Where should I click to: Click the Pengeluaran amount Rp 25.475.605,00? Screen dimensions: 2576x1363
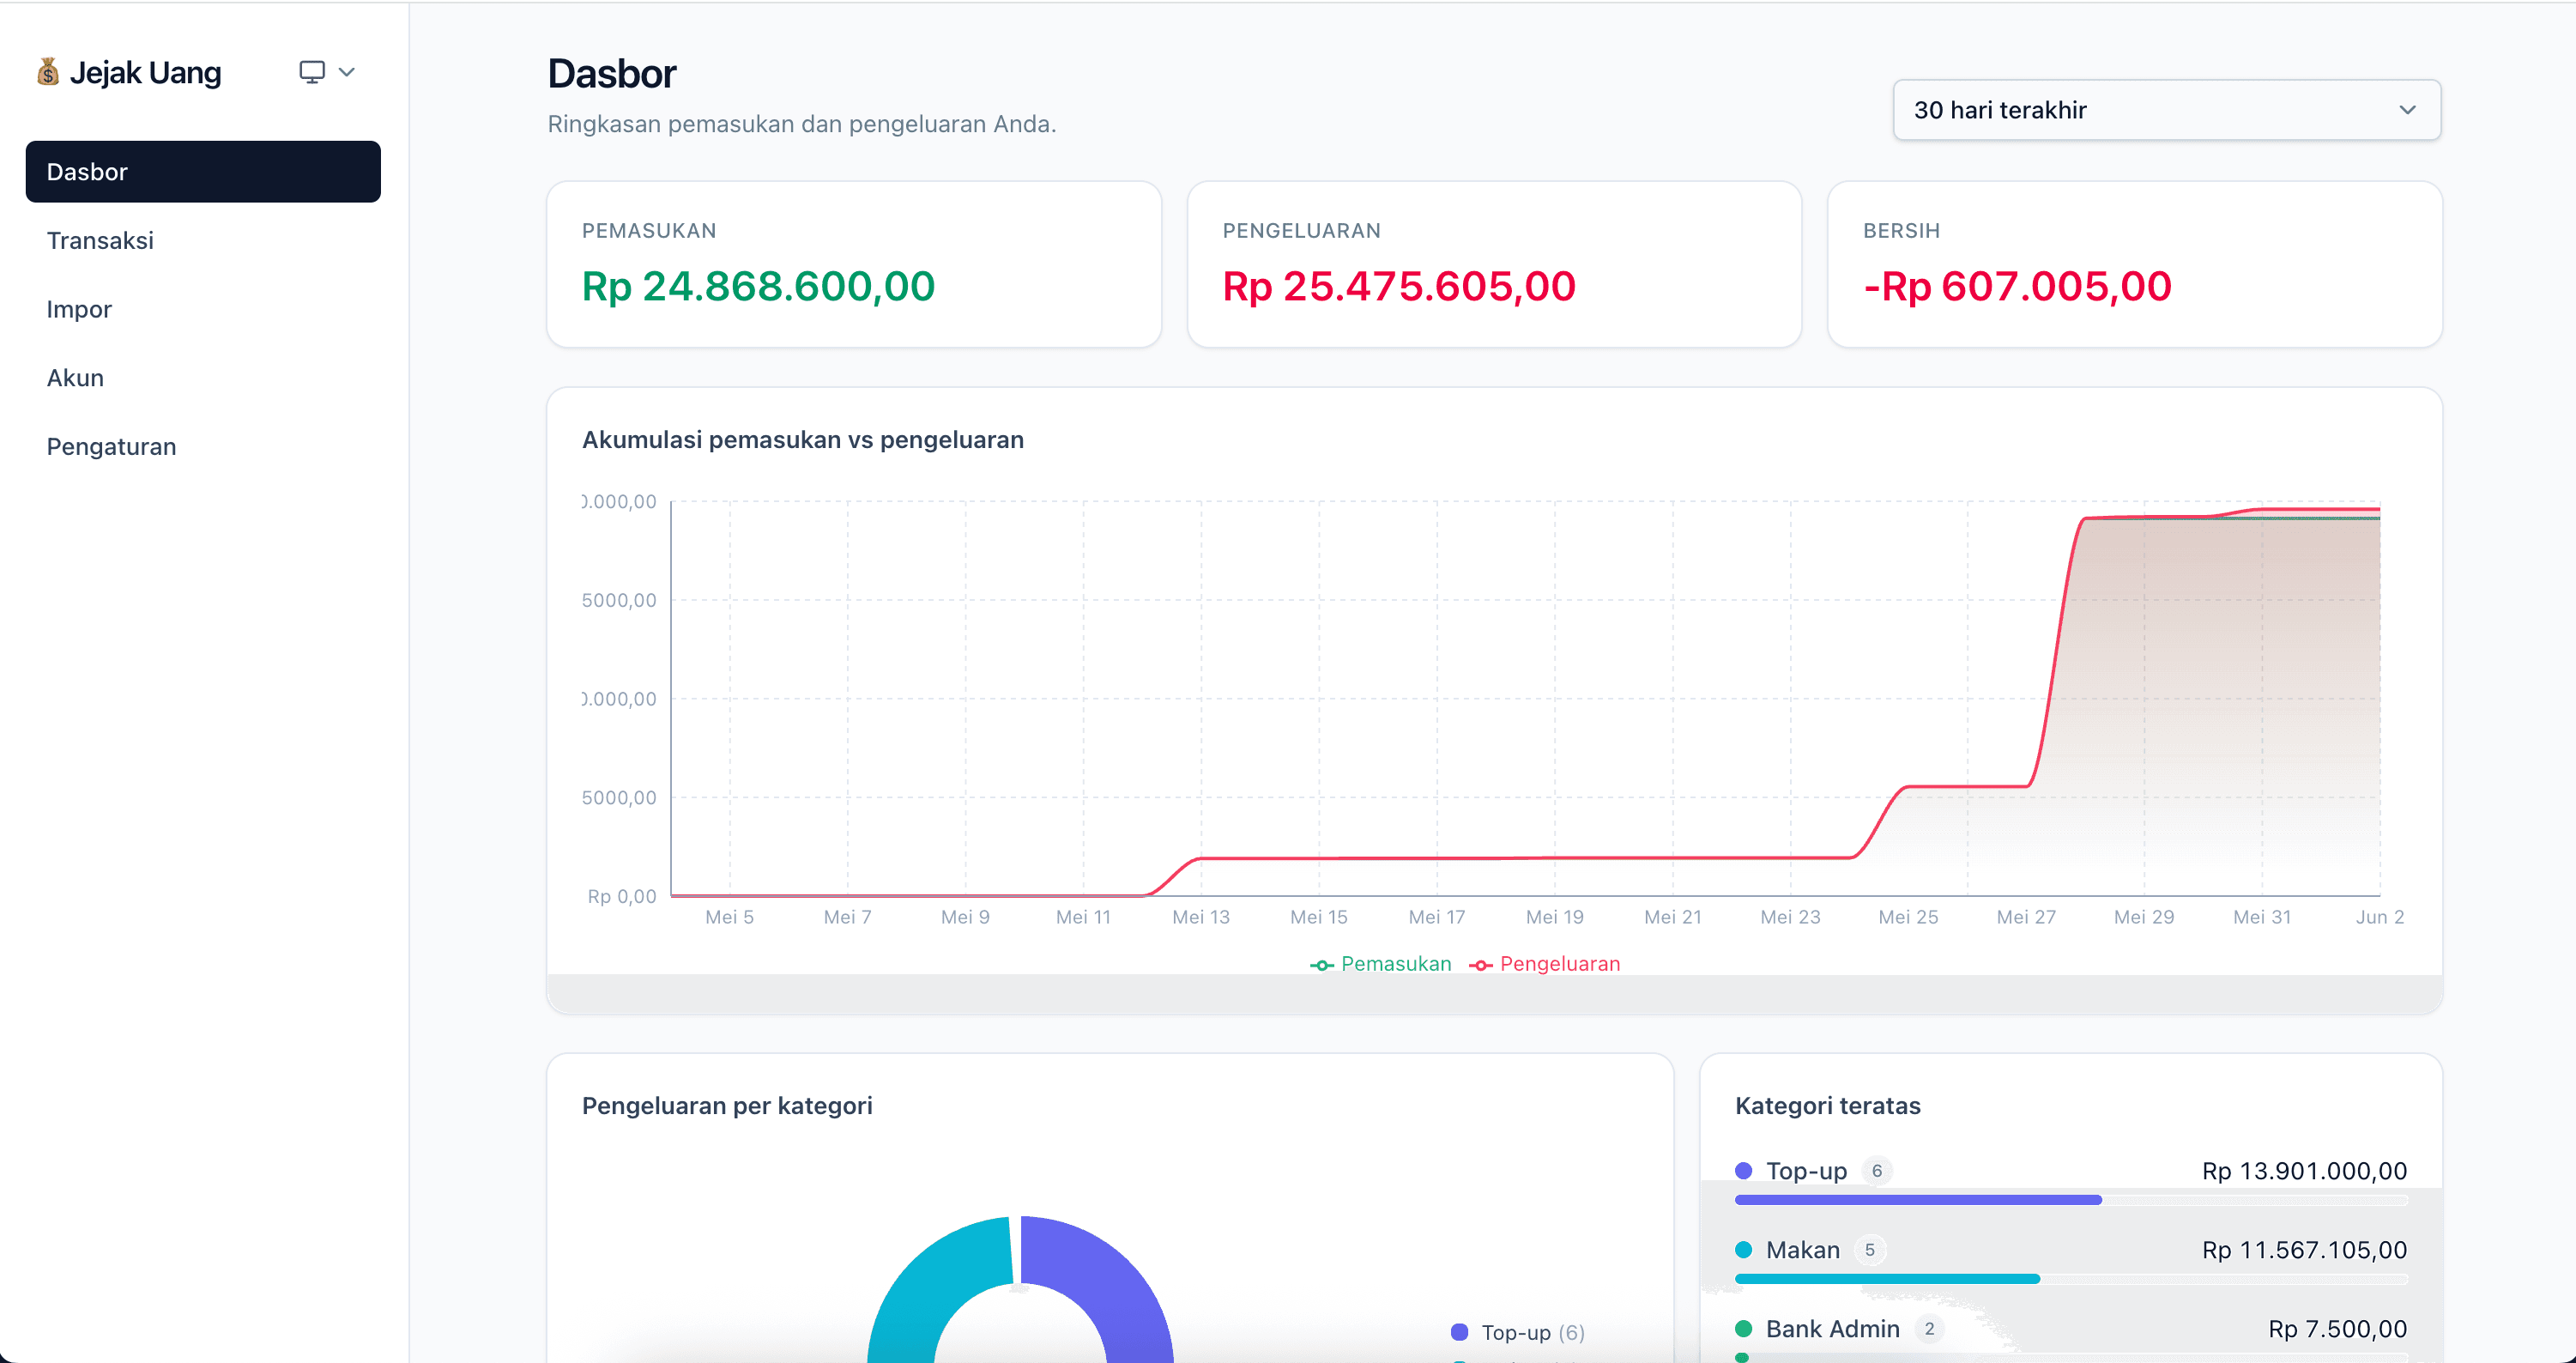[x=1399, y=287]
